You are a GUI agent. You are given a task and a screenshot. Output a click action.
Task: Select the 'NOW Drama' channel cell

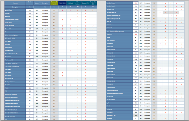[x=119, y=25]
